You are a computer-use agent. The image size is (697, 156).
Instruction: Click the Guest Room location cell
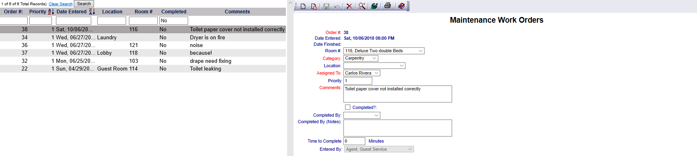click(112, 69)
